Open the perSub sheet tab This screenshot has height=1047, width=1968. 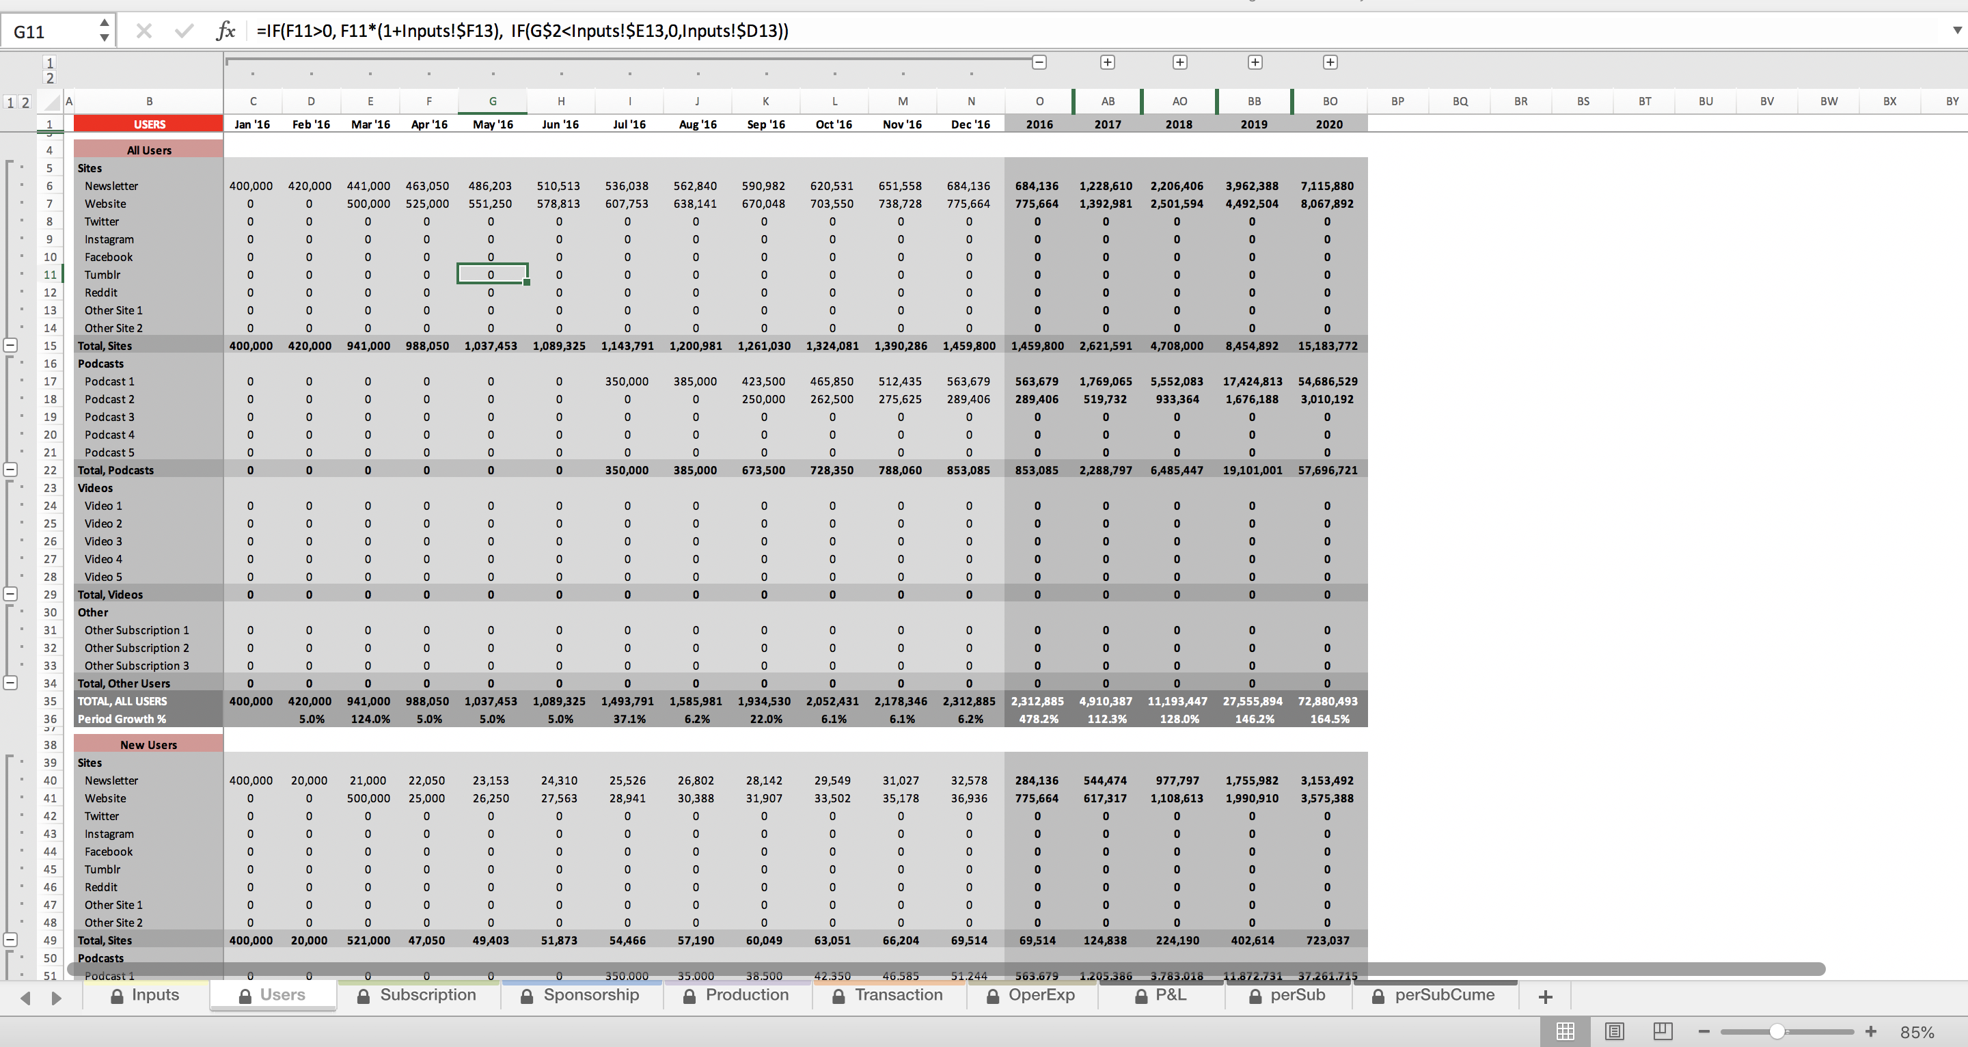tap(1288, 995)
